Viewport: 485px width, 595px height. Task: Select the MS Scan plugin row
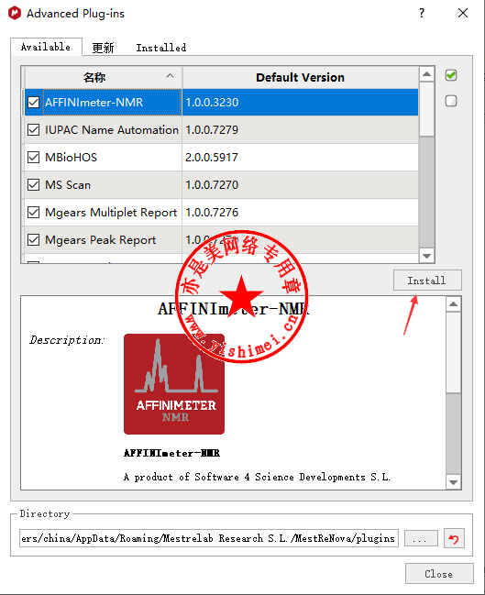pos(221,185)
